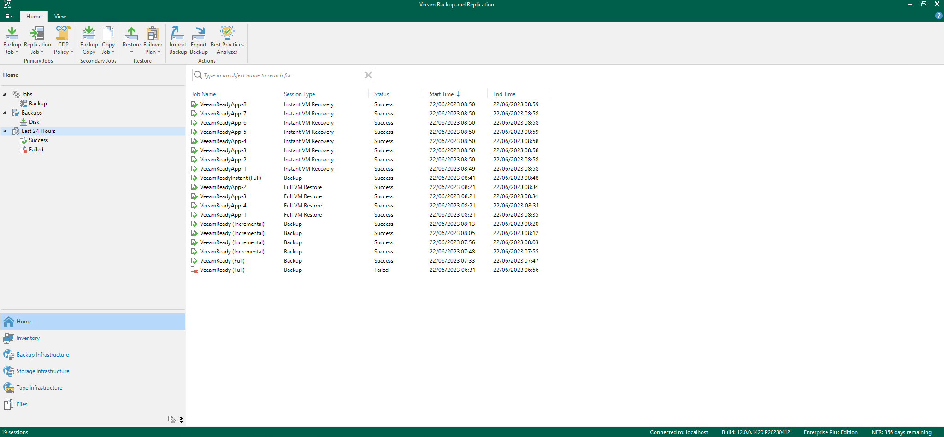Open the Backup Job dropdown arrow

[17, 52]
